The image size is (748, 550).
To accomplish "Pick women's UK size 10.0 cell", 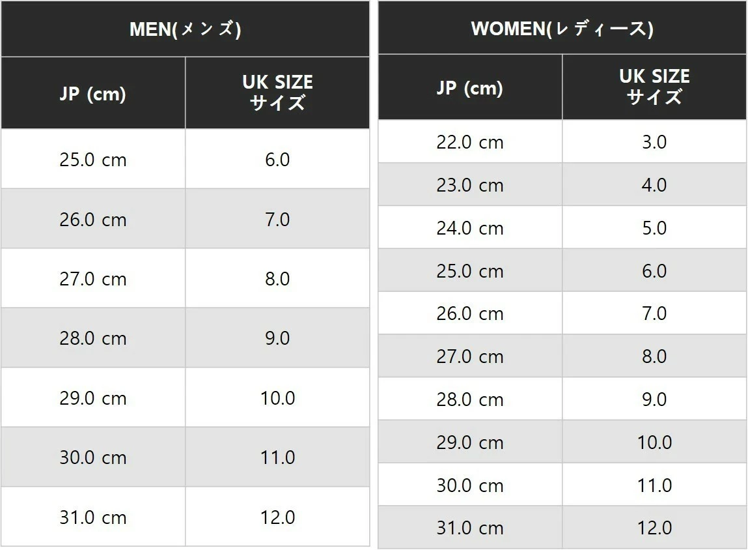I will (x=654, y=442).
